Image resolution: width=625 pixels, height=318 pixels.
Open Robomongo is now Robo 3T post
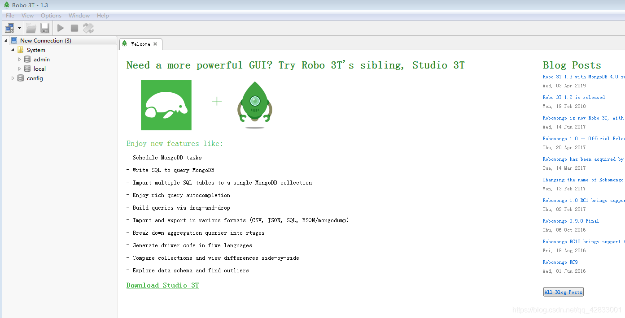(x=583, y=118)
